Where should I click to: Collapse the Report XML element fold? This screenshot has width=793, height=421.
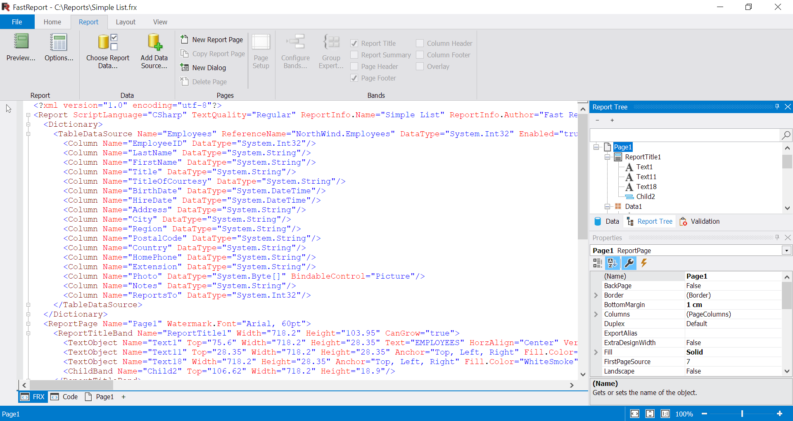coord(28,115)
